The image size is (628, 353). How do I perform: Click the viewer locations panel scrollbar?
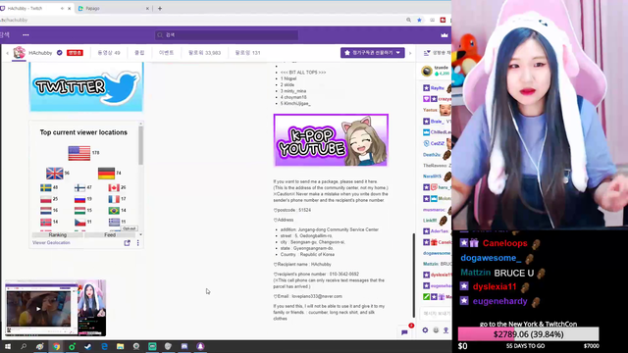(x=140, y=146)
